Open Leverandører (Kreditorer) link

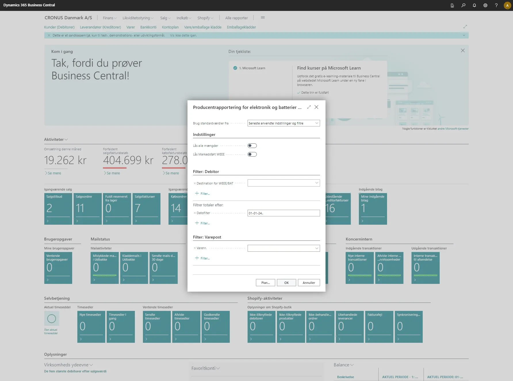(x=100, y=27)
